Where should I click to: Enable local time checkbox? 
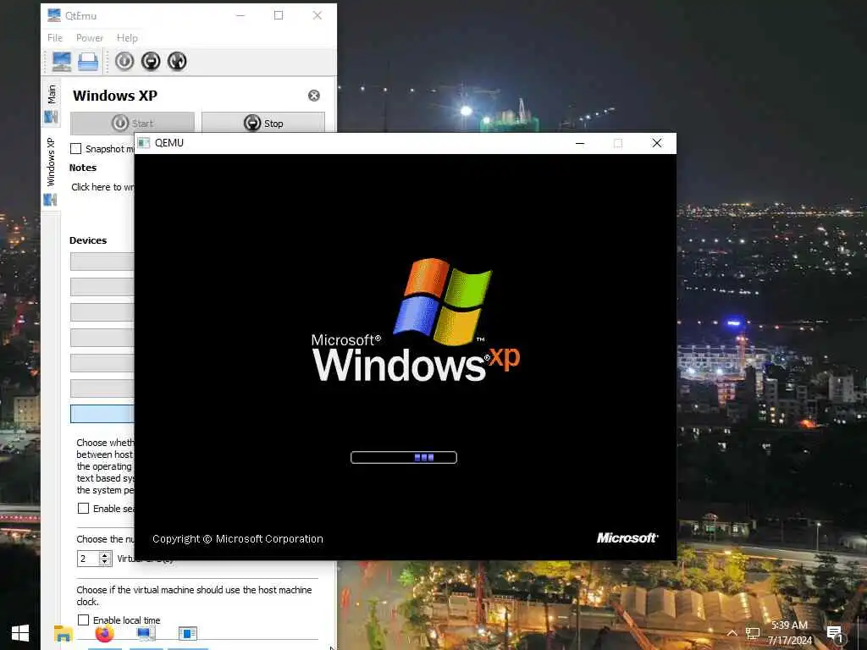point(84,620)
